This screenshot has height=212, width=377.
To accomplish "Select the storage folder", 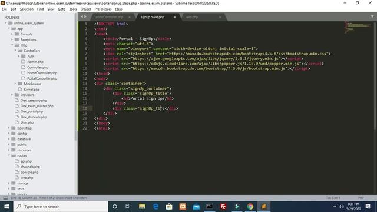I will 22,183.
